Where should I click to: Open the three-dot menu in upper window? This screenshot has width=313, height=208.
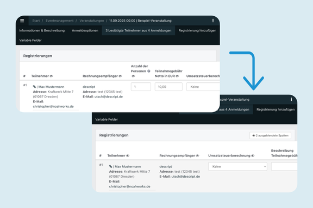click(213, 21)
